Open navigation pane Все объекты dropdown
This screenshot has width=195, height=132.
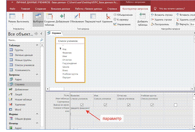coord(36,34)
